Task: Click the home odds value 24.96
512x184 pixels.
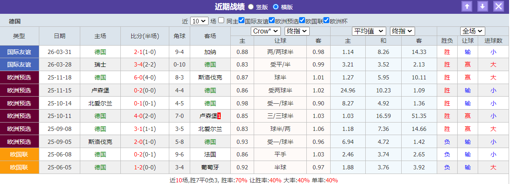Action: pyautogui.click(x=348, y=90)
